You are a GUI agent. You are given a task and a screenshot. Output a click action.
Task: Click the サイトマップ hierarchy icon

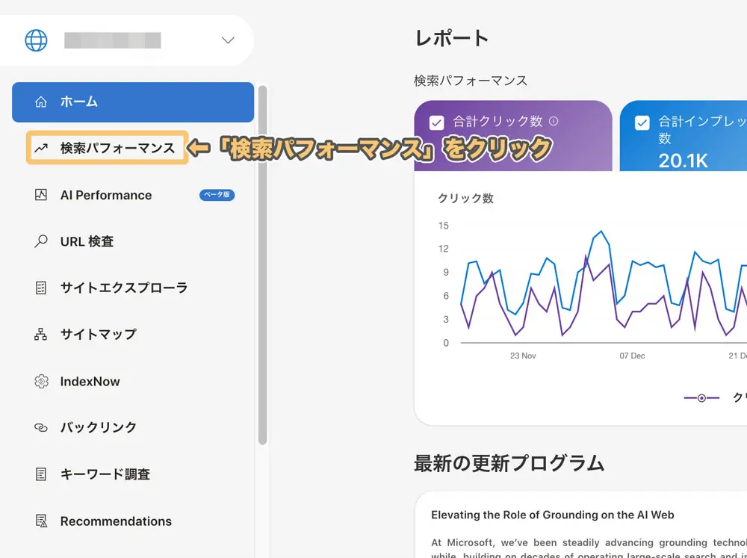pyautogui.click(x=41, y=334)
